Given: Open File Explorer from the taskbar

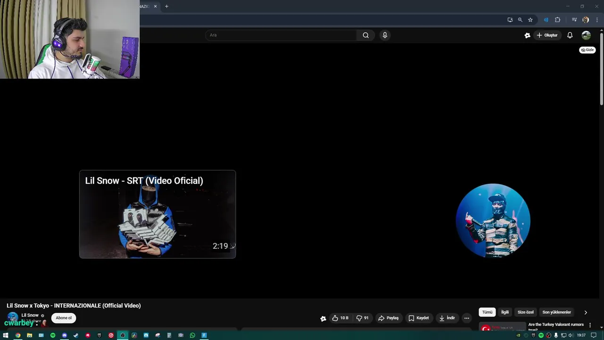Looking at the screenshot, I should pyautogui.click(x=29, y=335).
